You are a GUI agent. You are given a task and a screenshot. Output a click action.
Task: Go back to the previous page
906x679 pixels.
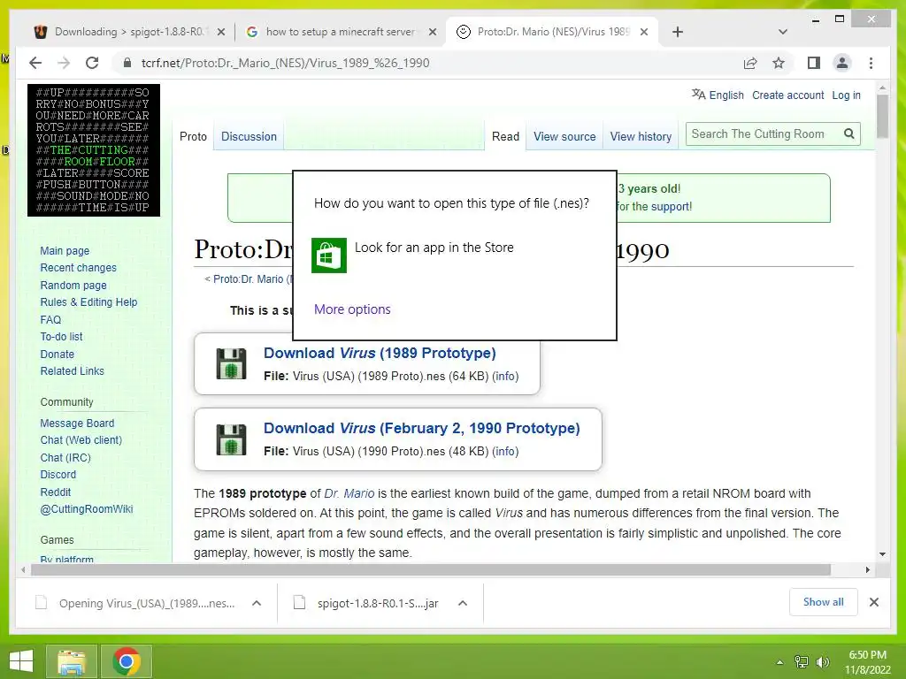click(x=35, y=63)
